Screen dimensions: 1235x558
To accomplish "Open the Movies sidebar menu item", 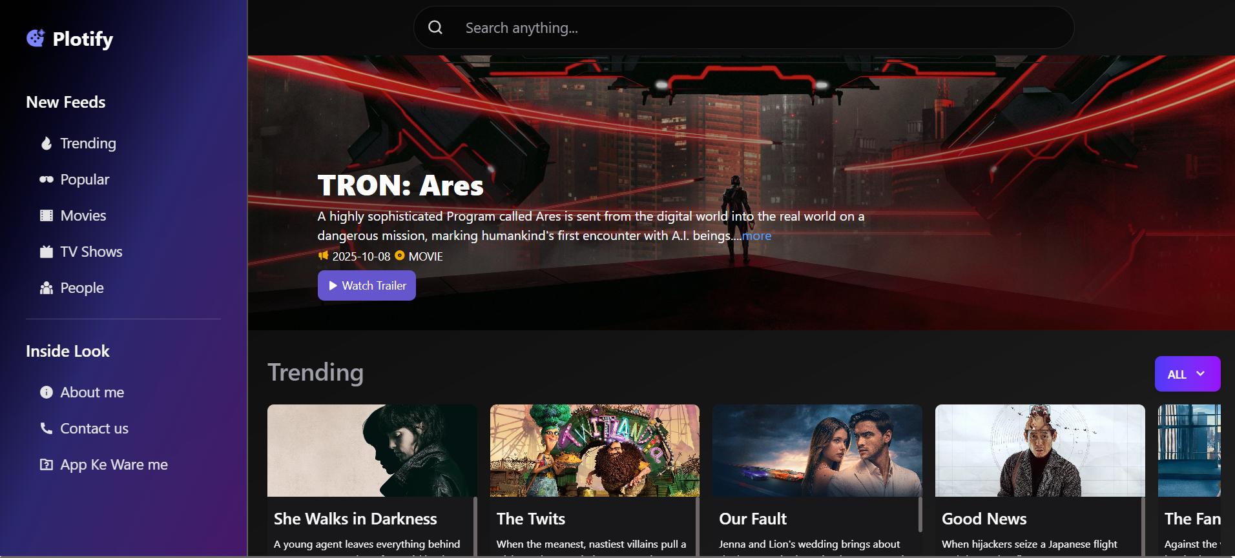I will click(83, 215).
